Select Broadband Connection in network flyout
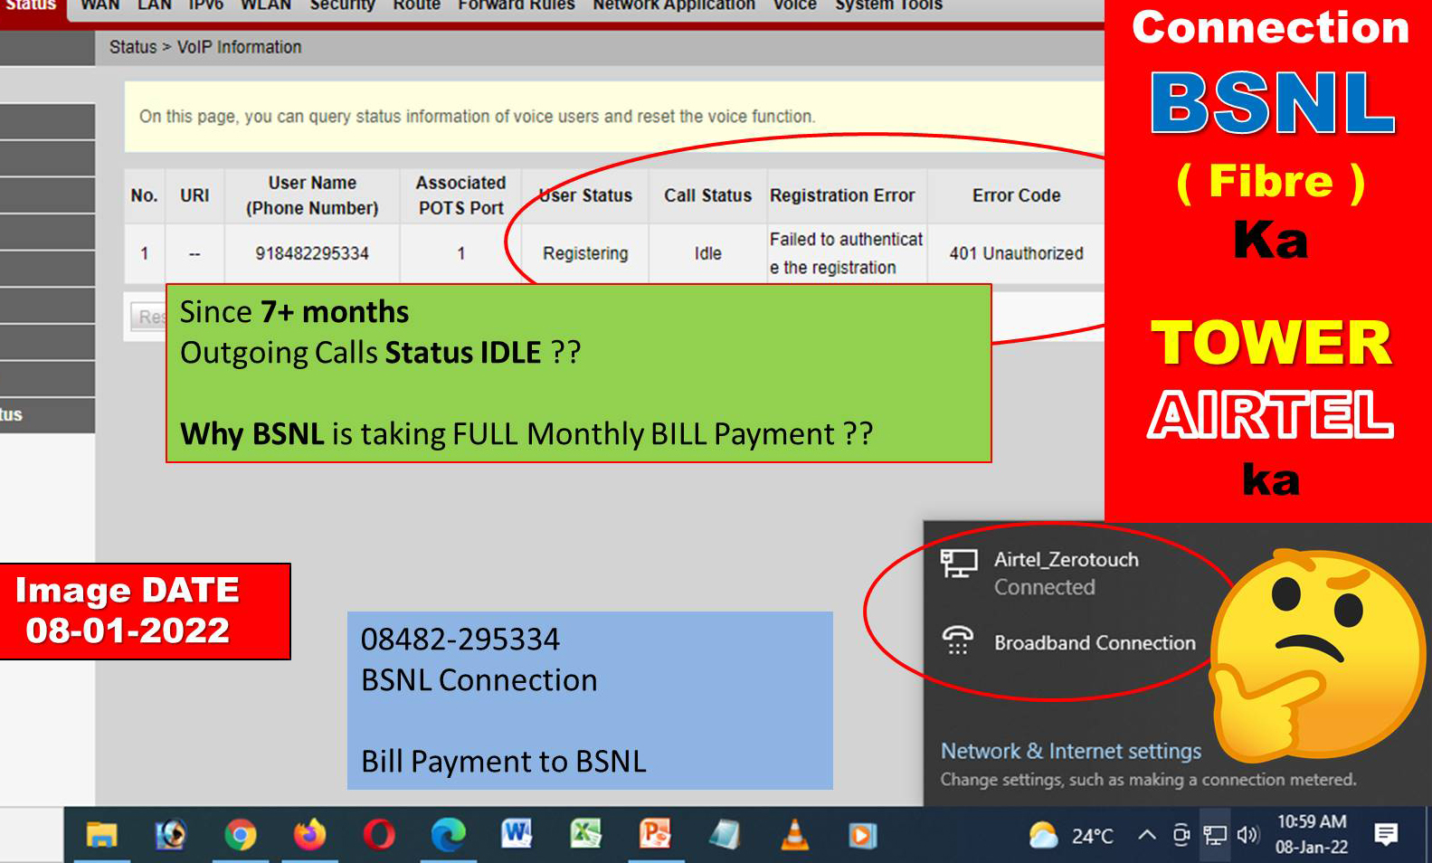This screenshot has height=863, width=1432. pyautogui.click(x=1067, y=642)
